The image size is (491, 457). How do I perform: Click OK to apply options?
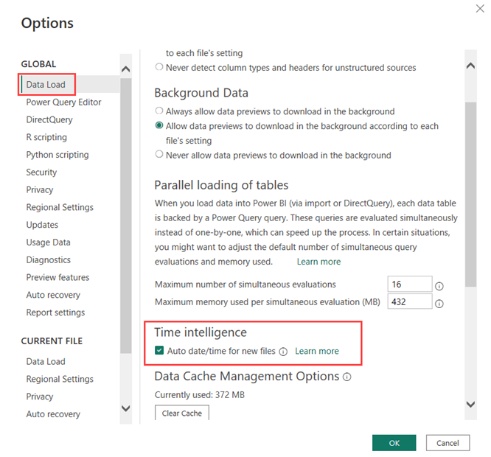(394, 443)
